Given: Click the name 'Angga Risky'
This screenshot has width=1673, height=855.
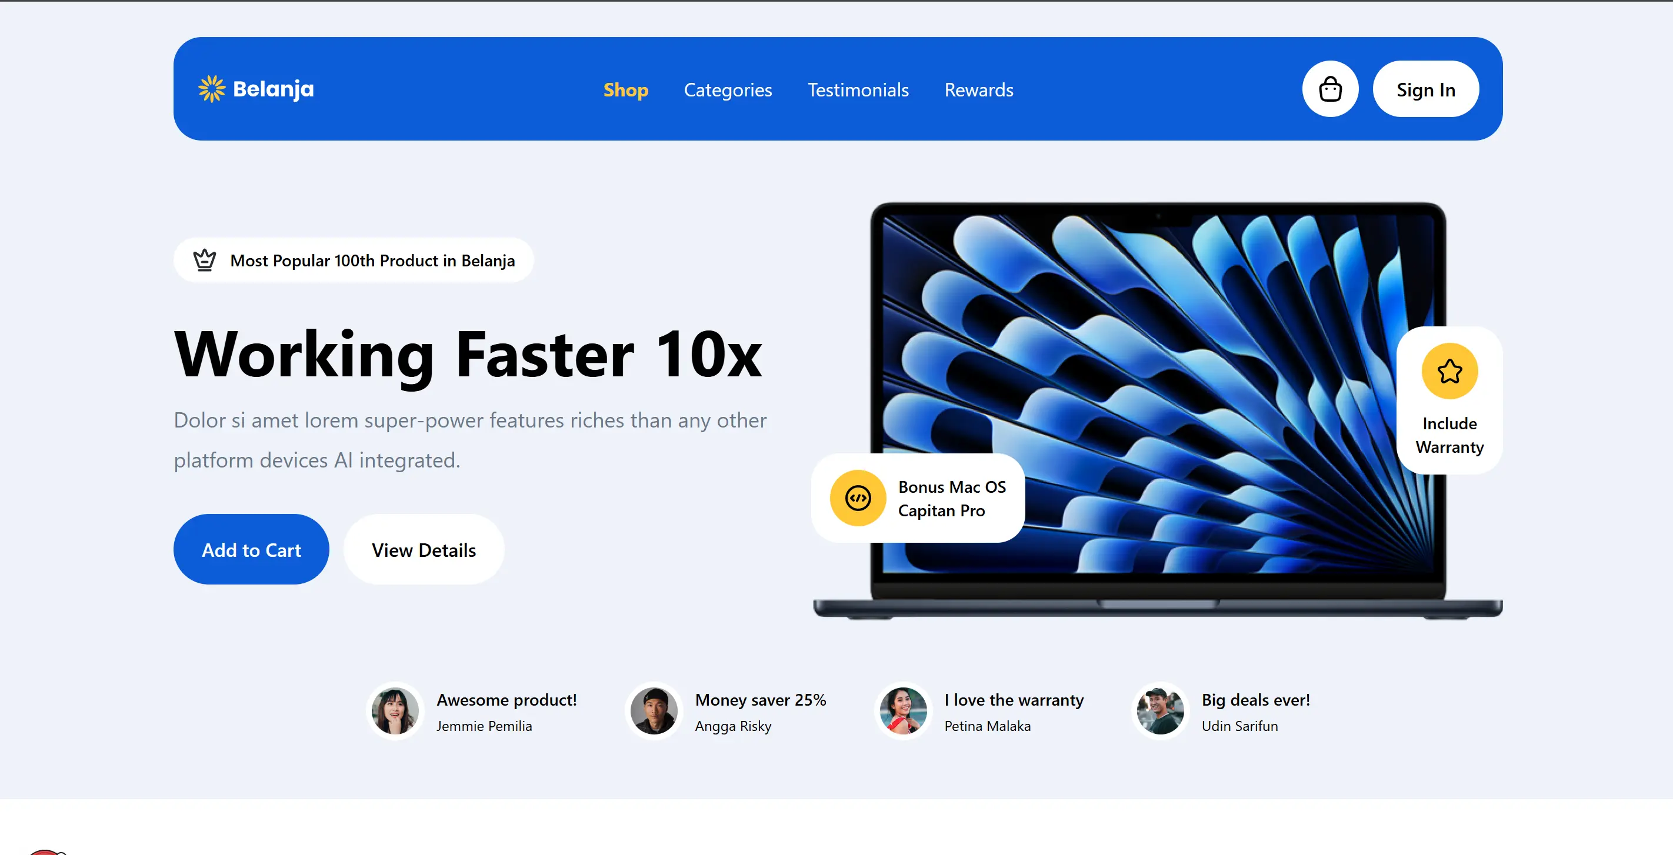Looking at the screenshot, I should [732, 726].
